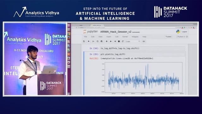This screenshot has width=202, height=114.
Task: Open Chrome from the Ubuntu dock
Action: click(x=69, y=34)
